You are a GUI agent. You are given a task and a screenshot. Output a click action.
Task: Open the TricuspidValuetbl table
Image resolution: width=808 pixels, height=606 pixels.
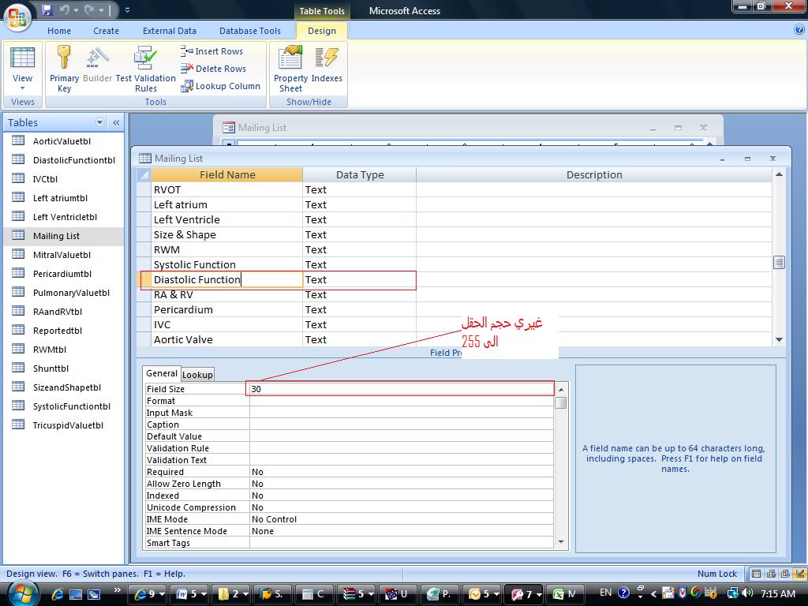68,425
